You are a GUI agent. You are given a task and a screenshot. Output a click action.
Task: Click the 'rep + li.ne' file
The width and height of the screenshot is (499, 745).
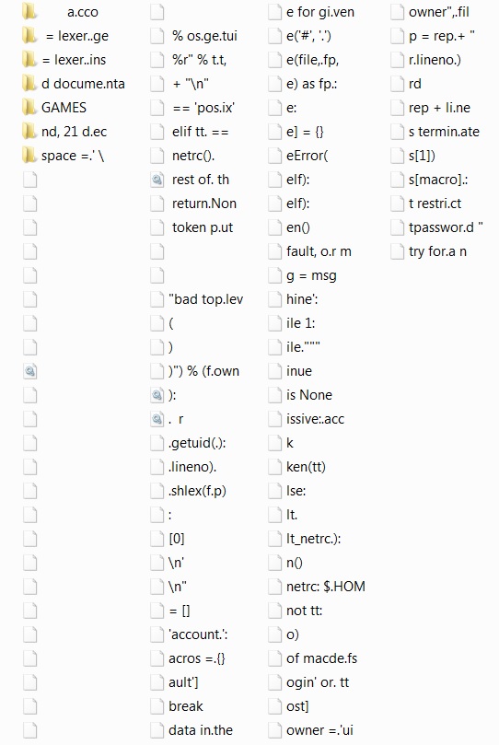pyautogui.click(x=440, y=108)
